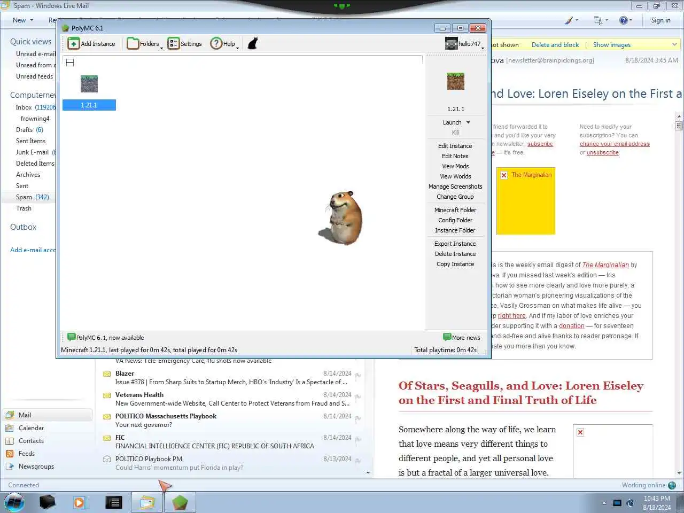Open the hello747 account dropdown
Viewport: 684px width, 513px height.
[x=464, y=44]
